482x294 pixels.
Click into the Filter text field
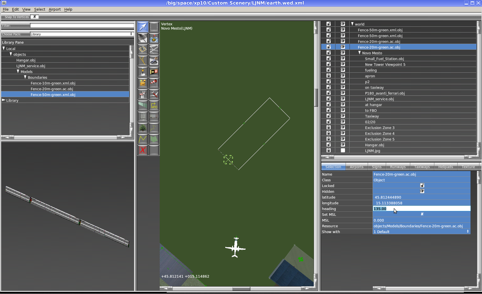tap(82, 26)
